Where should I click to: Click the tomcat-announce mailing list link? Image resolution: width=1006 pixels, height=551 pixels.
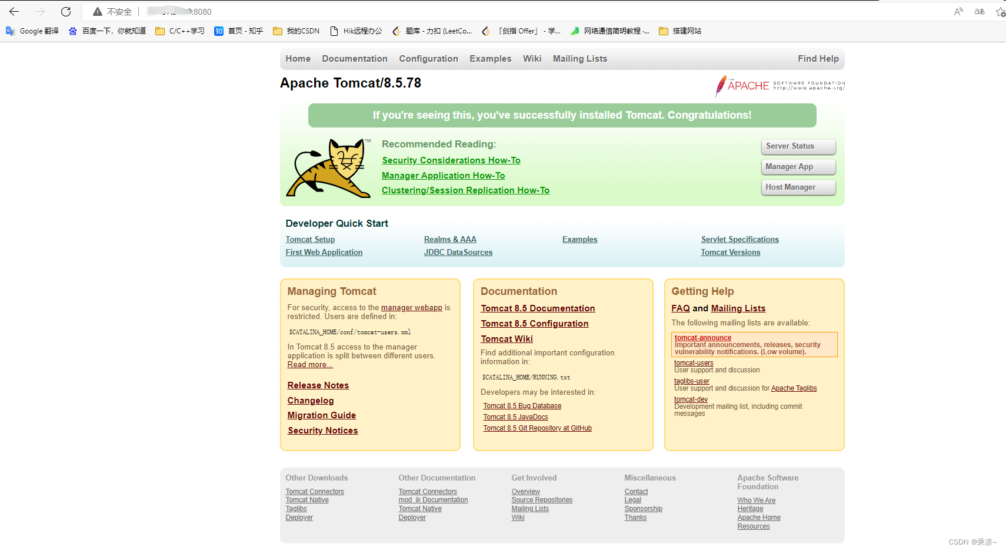coord(703,338)
